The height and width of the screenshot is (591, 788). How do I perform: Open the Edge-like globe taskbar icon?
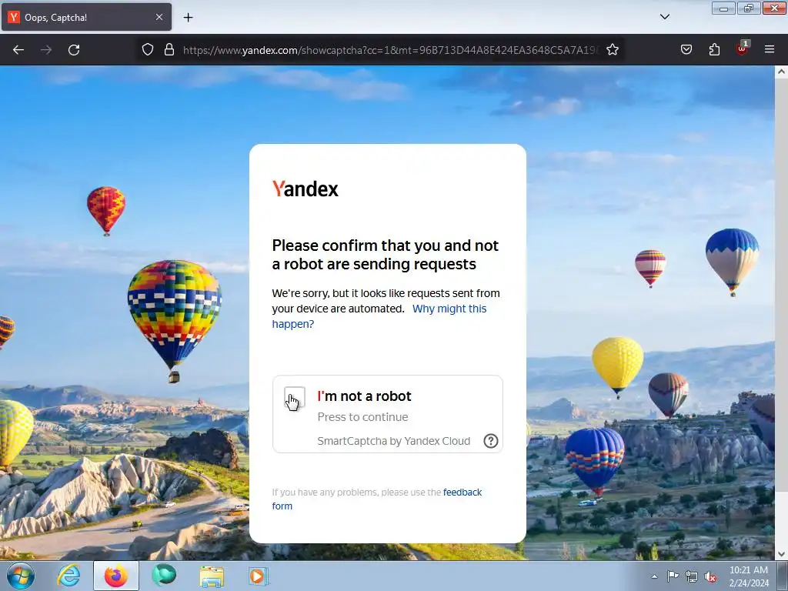[164, 576]
